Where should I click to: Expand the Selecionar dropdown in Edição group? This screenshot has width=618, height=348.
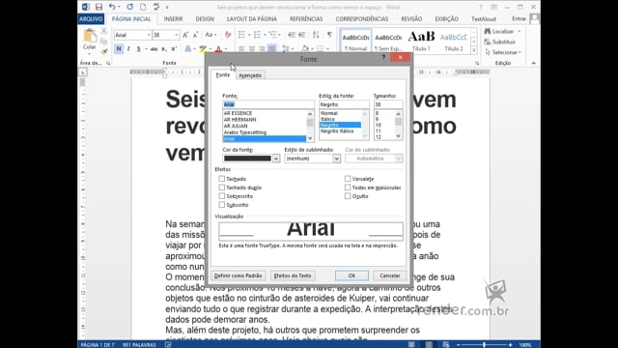[x=520, y=52]
